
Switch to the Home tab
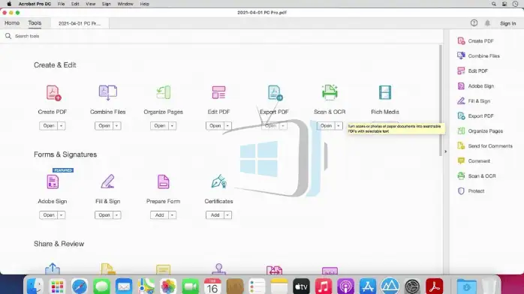12,23
